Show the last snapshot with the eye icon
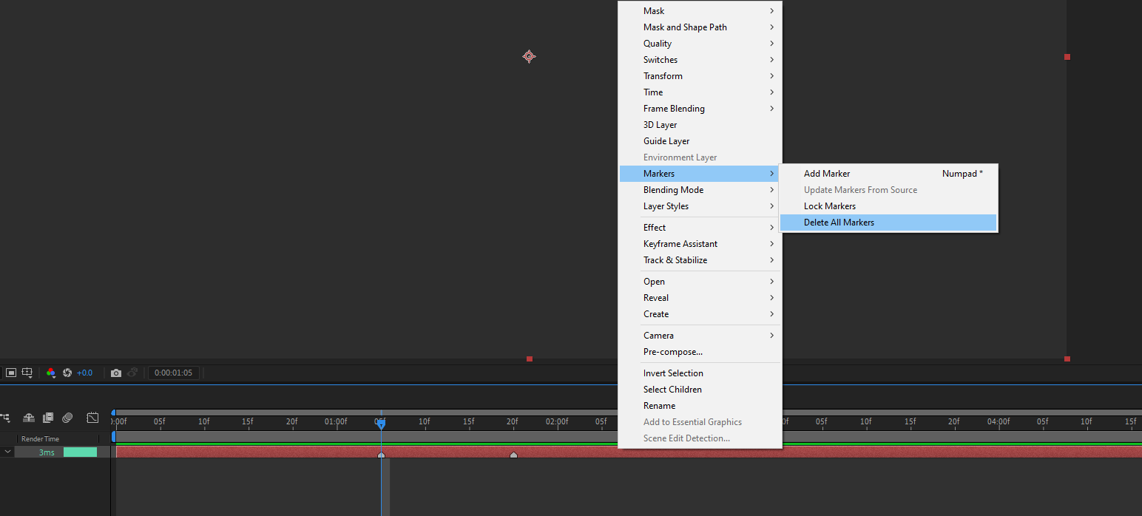This screenshot has width=1142, height=516. [132, 373]
